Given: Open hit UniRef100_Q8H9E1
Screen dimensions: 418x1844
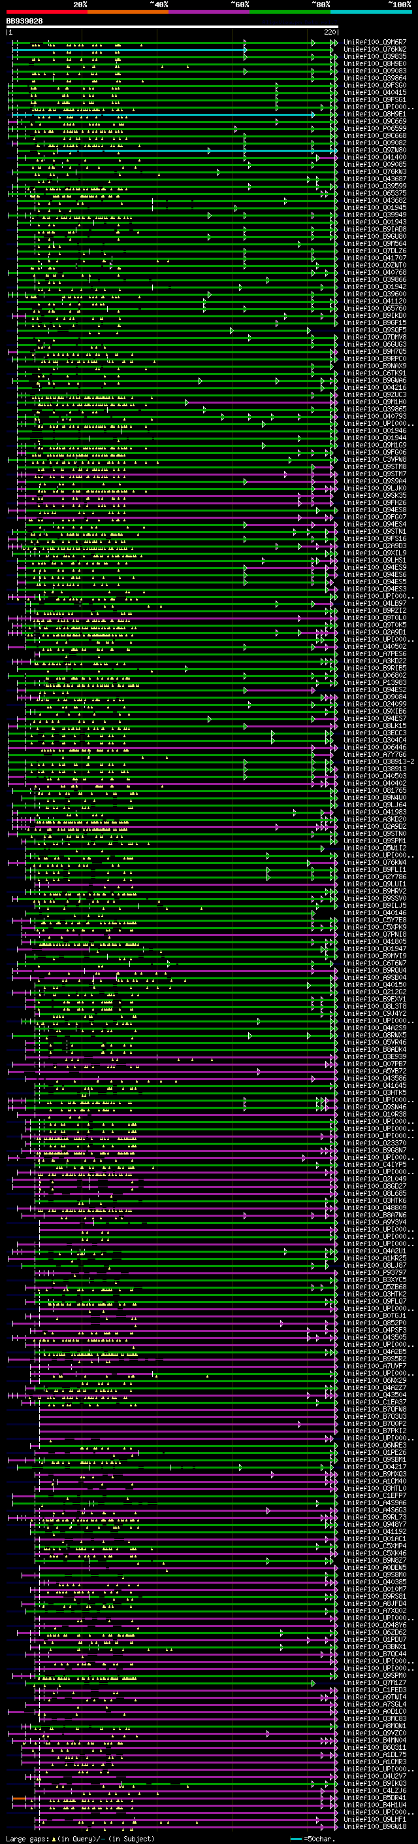Looking at the screenshot, I should [375, 114].
